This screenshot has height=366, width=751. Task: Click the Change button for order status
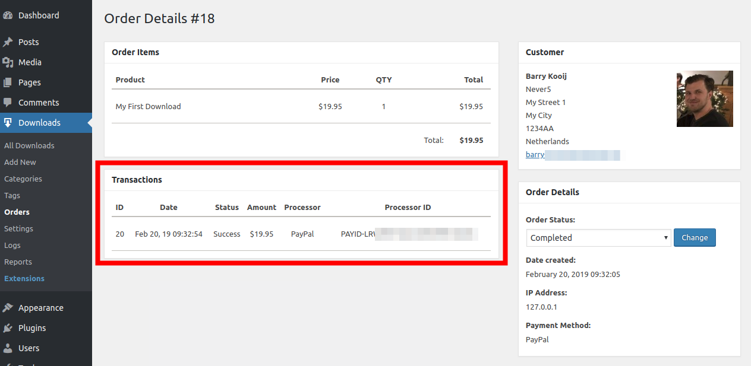pos(695,237)
